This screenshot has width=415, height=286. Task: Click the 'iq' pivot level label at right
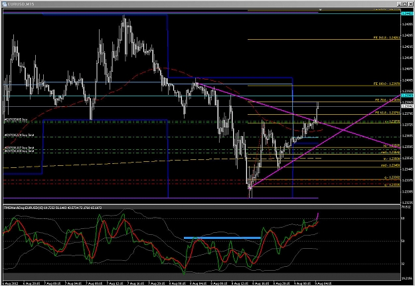coord(392,146)
